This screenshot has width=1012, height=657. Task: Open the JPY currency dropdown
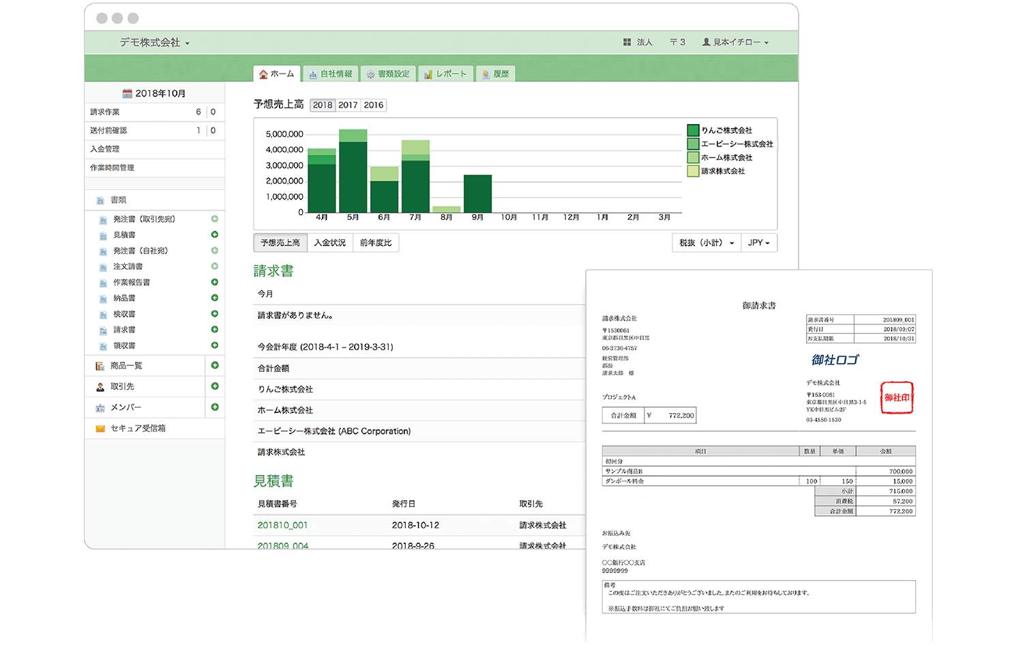pyautogui.click(x=759, y=243)
